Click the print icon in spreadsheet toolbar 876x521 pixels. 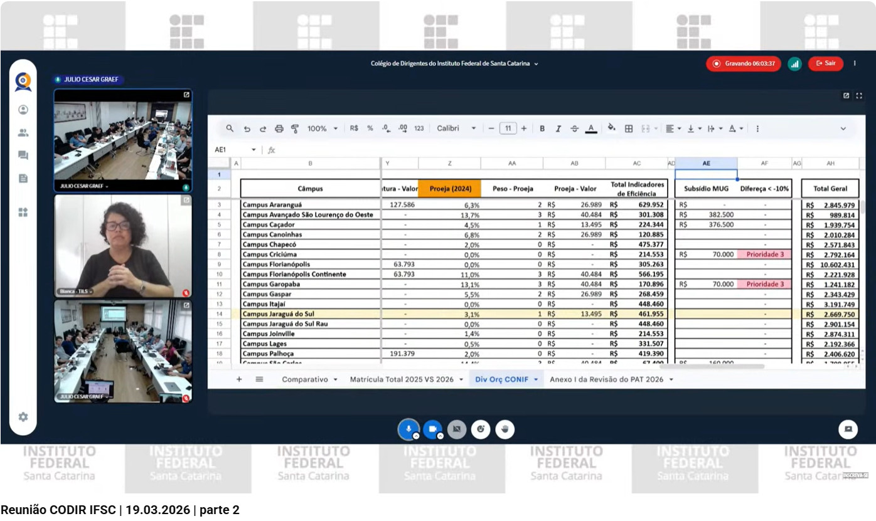(279, 129)
